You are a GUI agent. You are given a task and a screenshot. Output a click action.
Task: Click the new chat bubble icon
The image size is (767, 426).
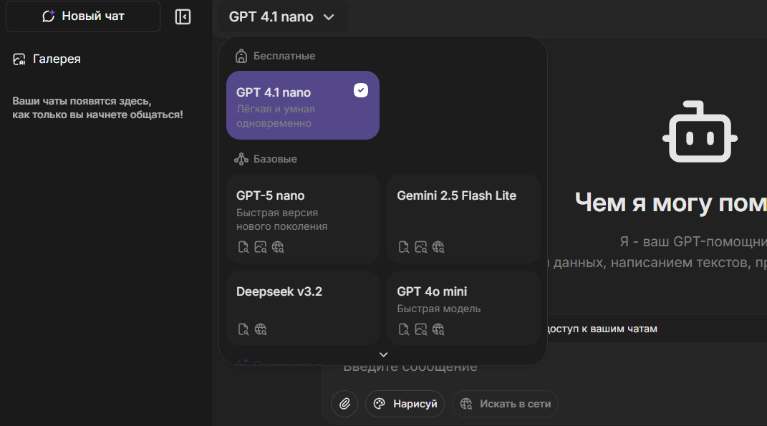(x=49, y=16)
